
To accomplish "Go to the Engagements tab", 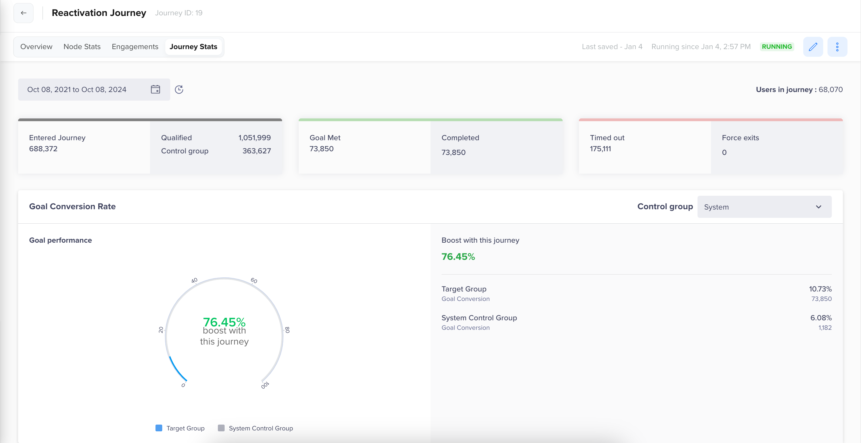I will click(x=135, y=47).
